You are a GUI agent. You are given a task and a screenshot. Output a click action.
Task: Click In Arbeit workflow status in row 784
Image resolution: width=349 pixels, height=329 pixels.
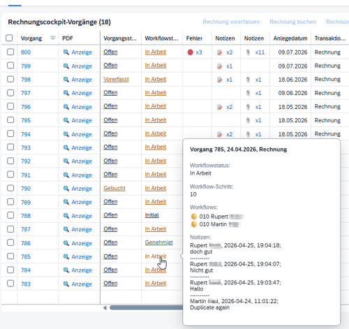coord(156,270)
